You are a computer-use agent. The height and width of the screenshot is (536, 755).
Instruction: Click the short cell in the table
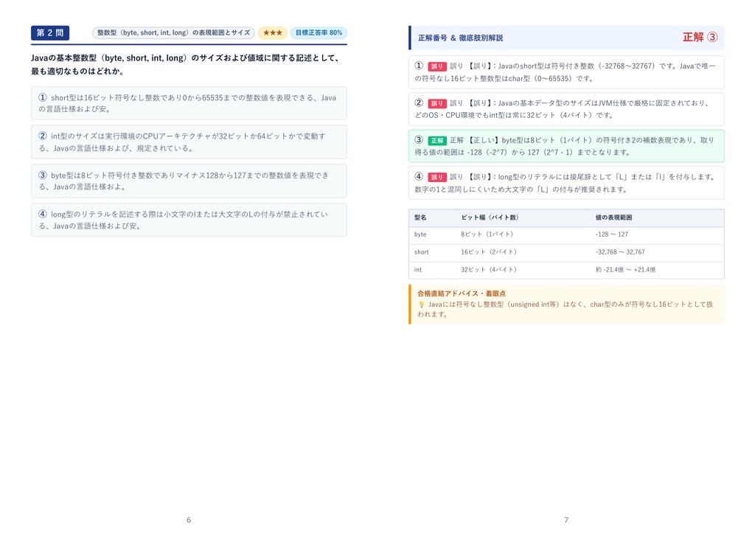421,252
